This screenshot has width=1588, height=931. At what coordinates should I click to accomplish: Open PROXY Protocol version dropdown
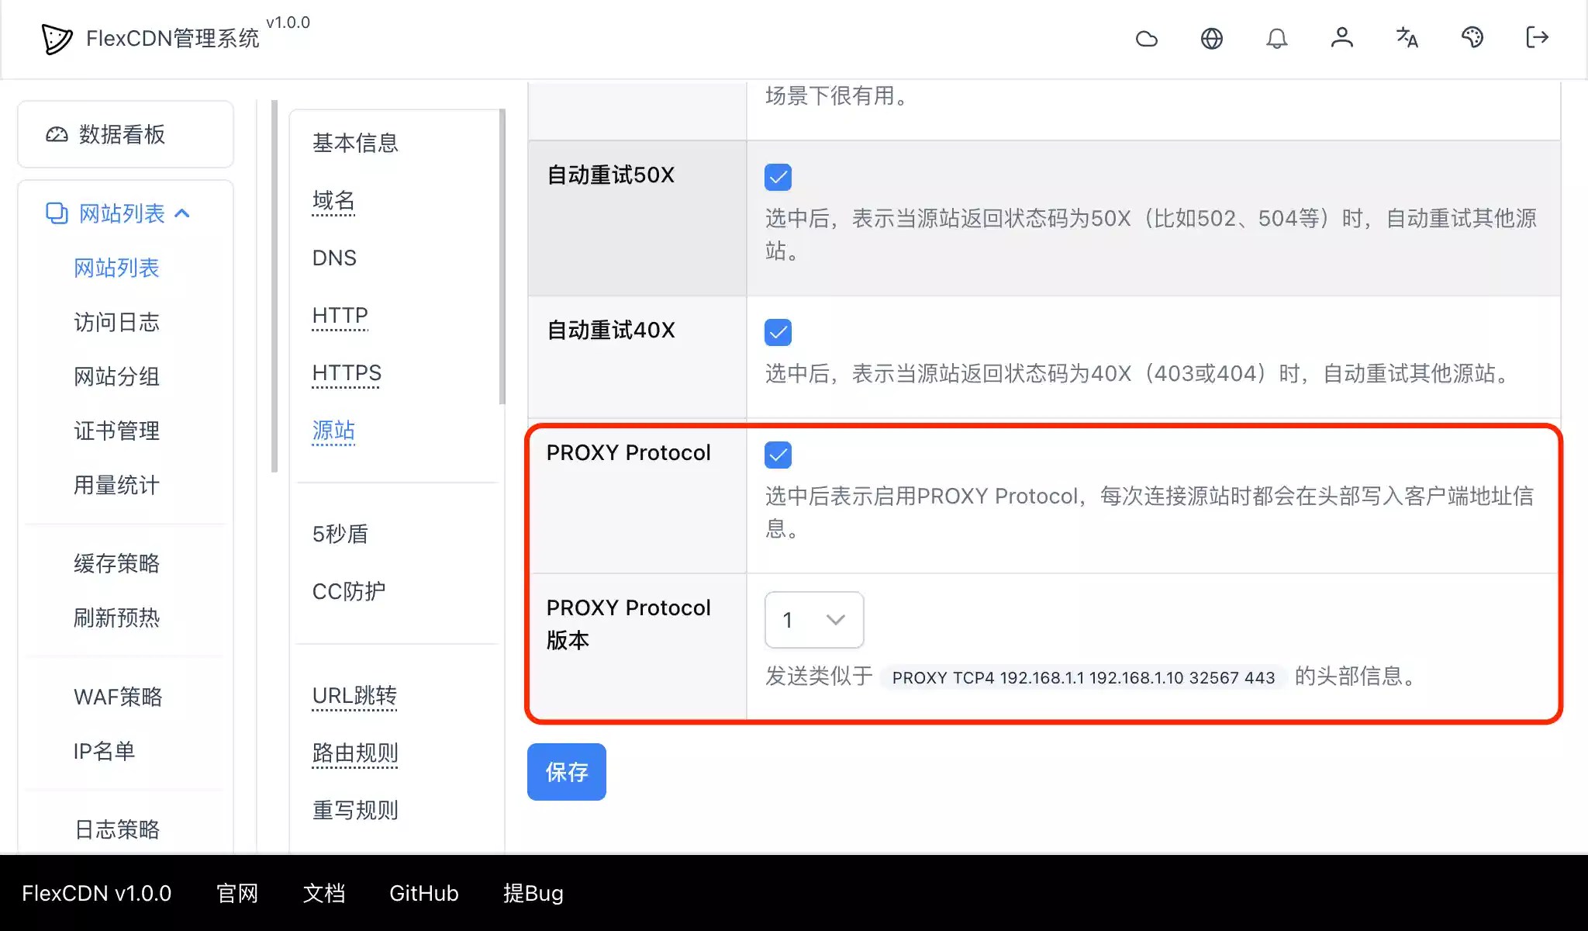(x=813, y=620)
